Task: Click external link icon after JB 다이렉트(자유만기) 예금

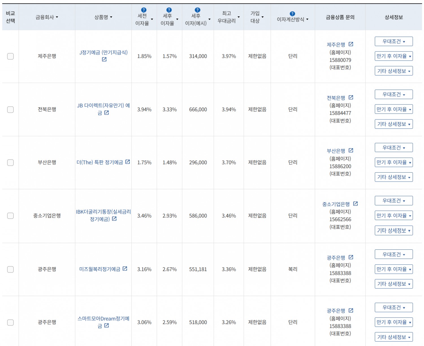Action: (x=106, y=113)
